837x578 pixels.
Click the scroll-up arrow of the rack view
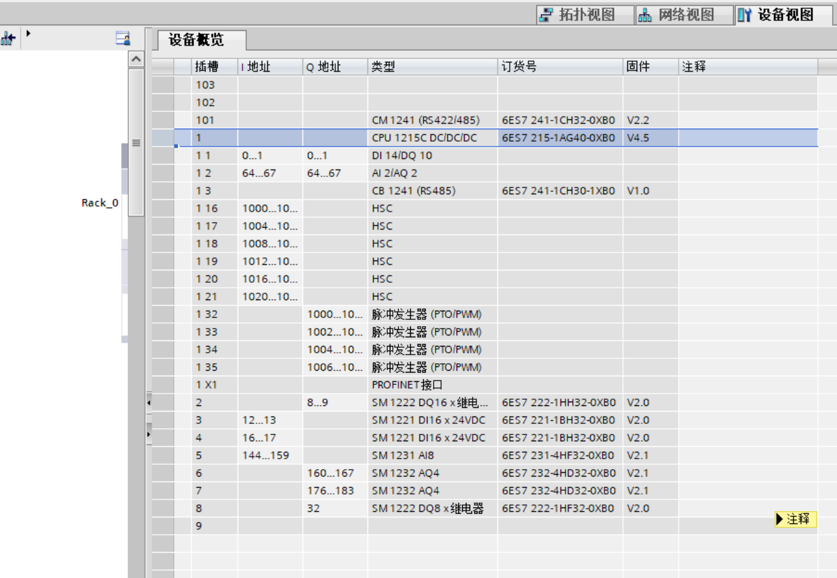tap(136, 59)
